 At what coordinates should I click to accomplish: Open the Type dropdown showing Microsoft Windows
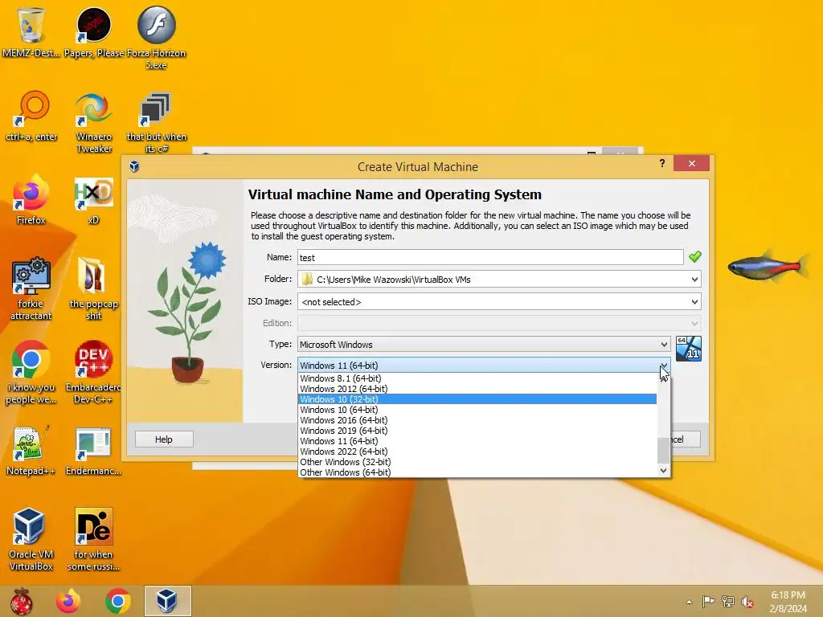483,344
